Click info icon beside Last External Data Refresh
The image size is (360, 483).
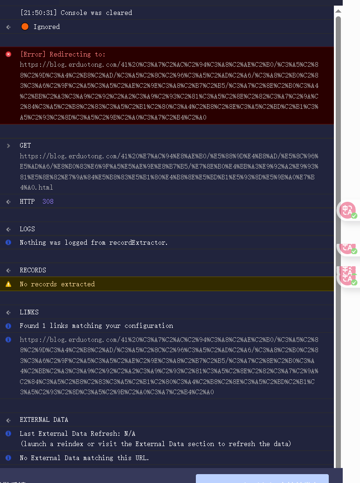[8, 433]
